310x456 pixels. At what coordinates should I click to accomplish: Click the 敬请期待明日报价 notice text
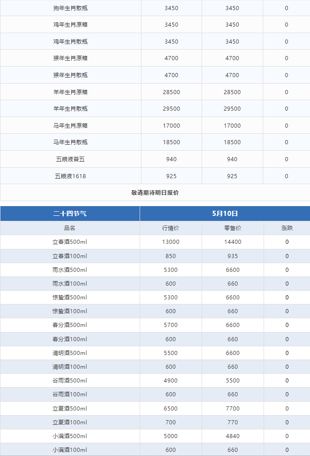tap(155, 193)
